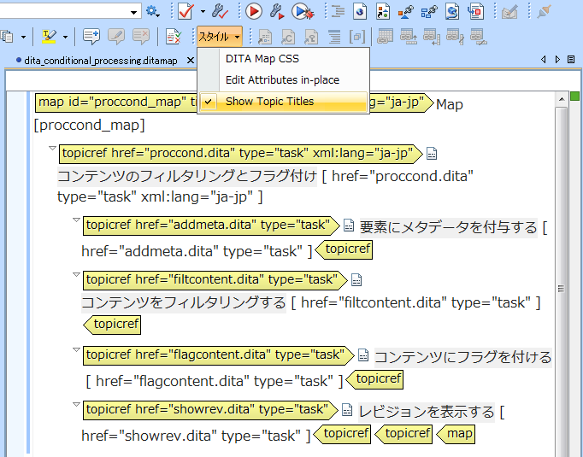Click the red-marked document toolbar icon
The image size is (583, 457).
point(475,11)
